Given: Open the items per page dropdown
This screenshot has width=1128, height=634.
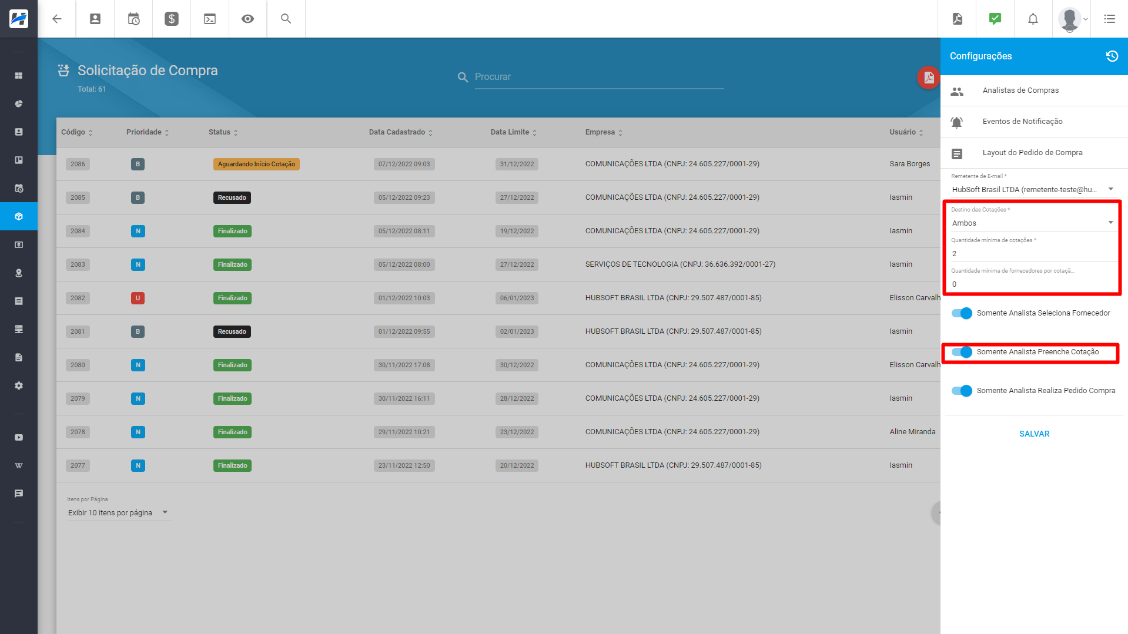Looking at the screenshot, I should tap(118, 513).
